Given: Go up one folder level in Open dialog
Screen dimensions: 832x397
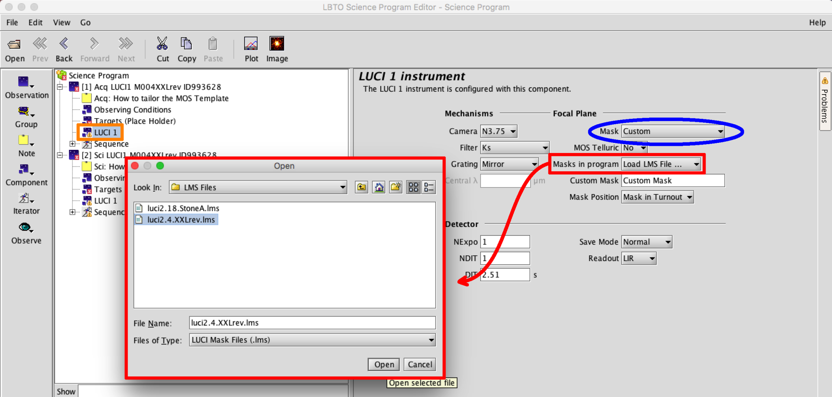Looking at the screenshot, I should point(361,187).
